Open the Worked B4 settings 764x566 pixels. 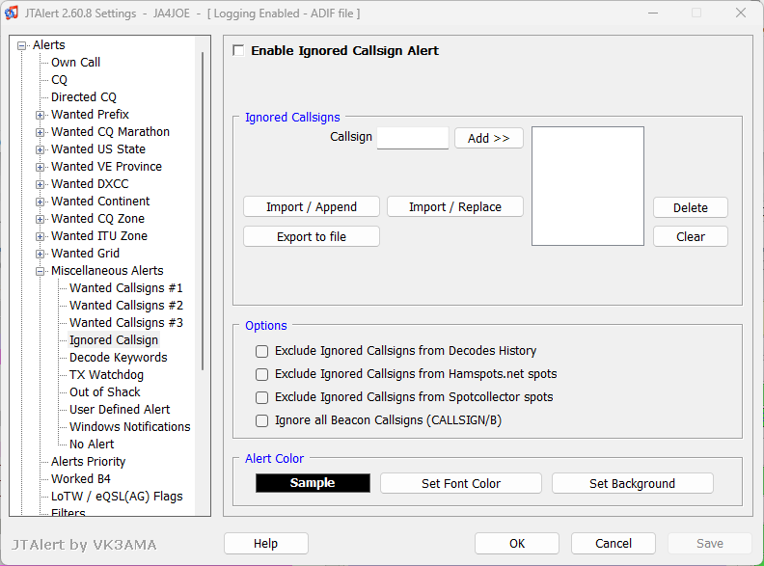point(81,478)
